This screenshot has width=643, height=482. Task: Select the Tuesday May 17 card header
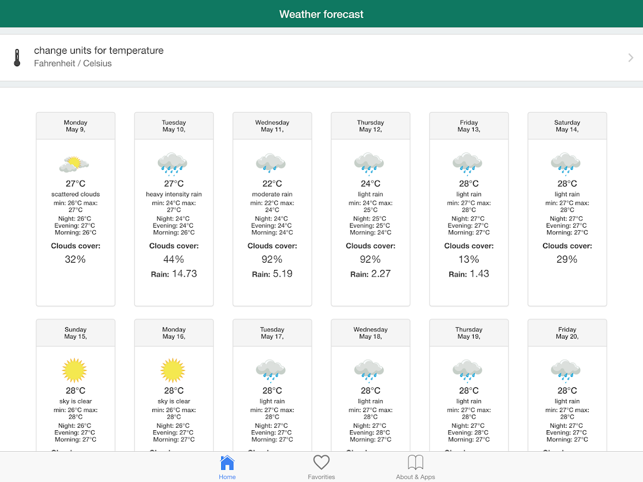[272, 333]
